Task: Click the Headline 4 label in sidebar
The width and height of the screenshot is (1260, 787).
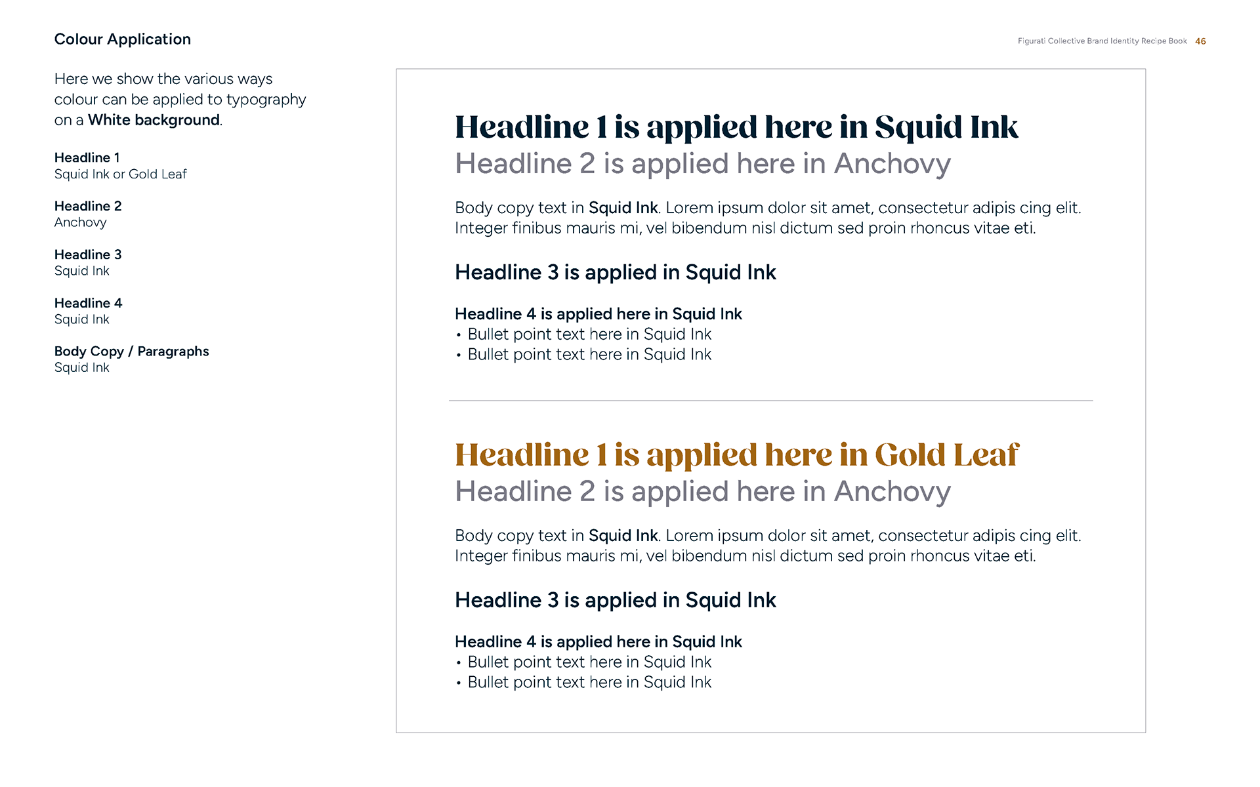Action: point(88,304)
